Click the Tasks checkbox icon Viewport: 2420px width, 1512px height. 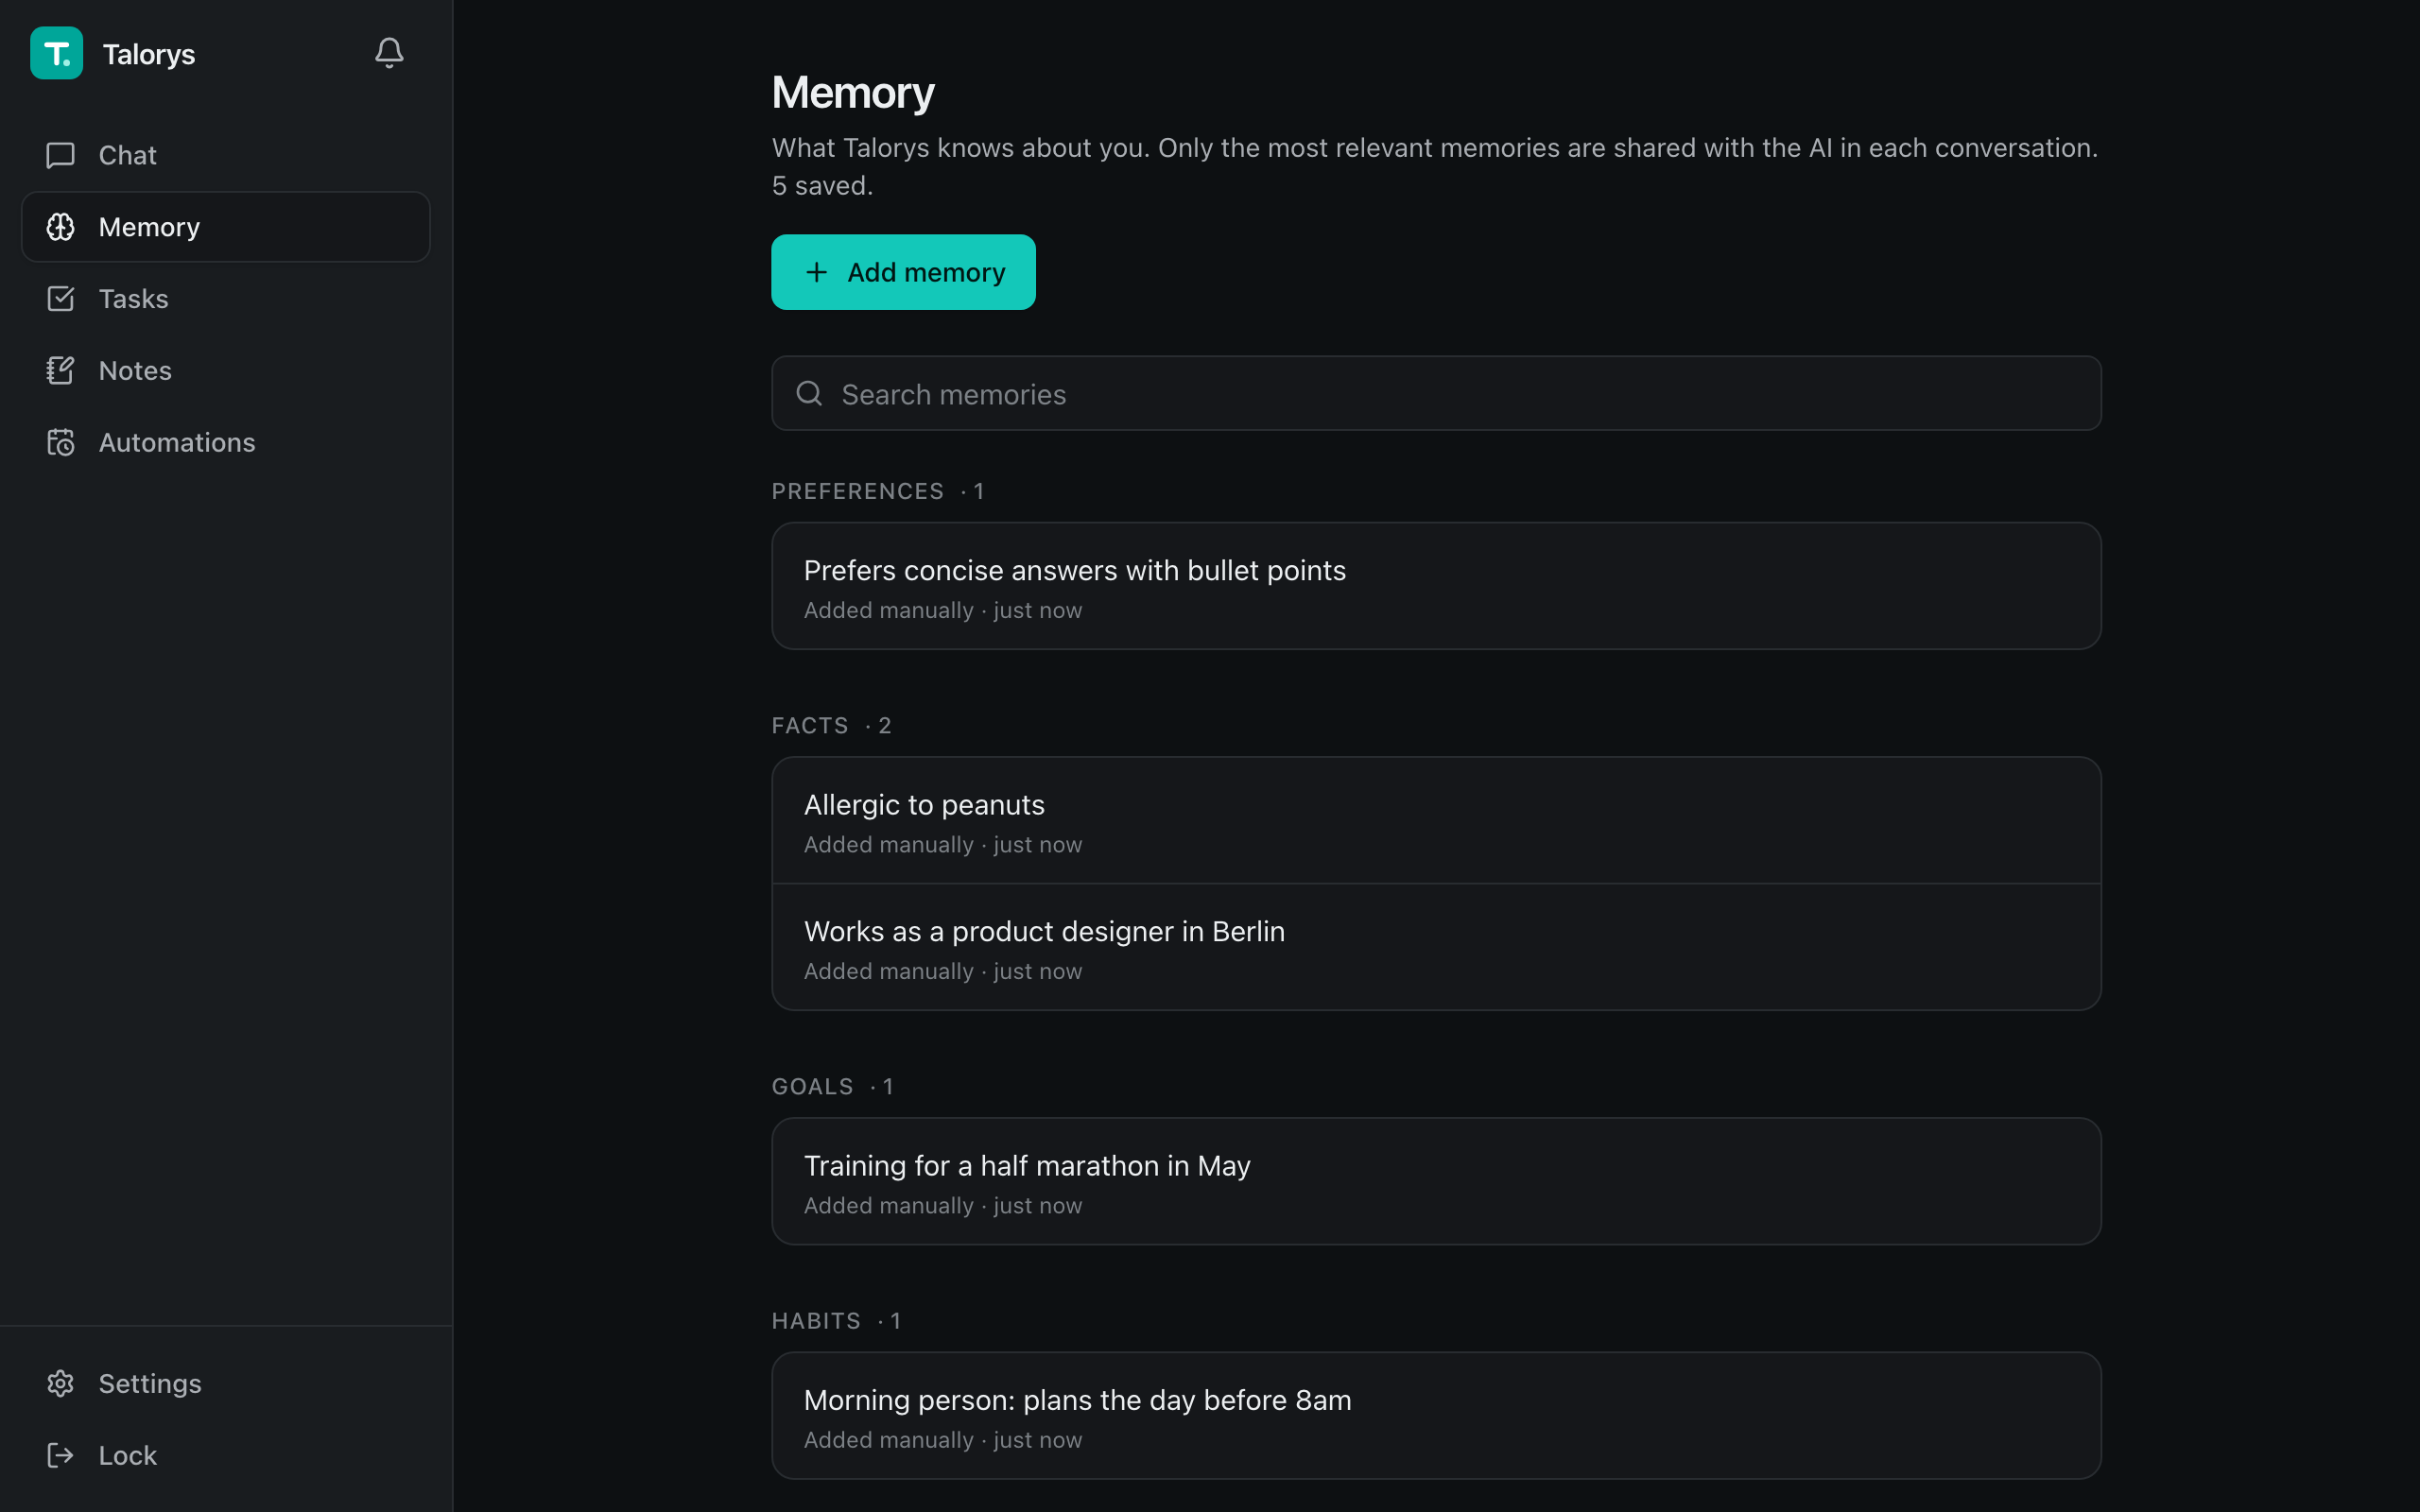pos(61,299)
